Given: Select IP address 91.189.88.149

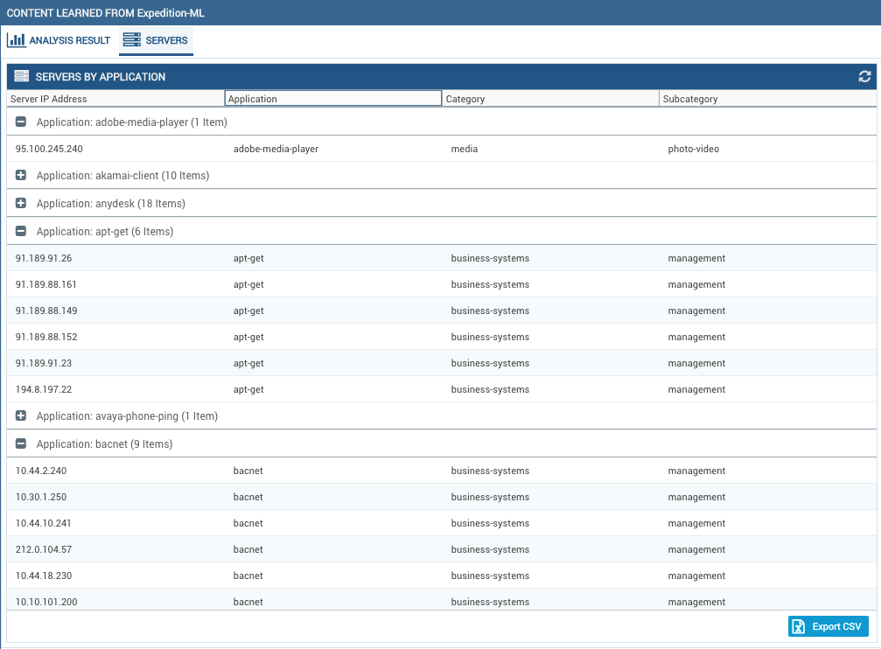Looking at the screenshot, I should tap(46, 311).
